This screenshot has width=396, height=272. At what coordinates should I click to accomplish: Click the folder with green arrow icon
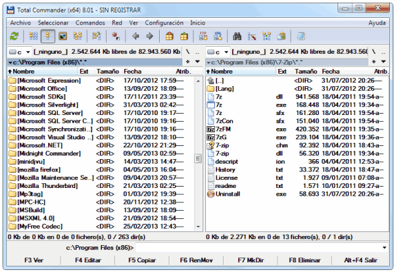pyautogui.click(x=96, y=36)
